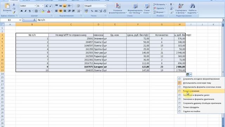Screen dimensions: 225x127
Task: Center text horizontally in the cell
Action: coord(60,11)
